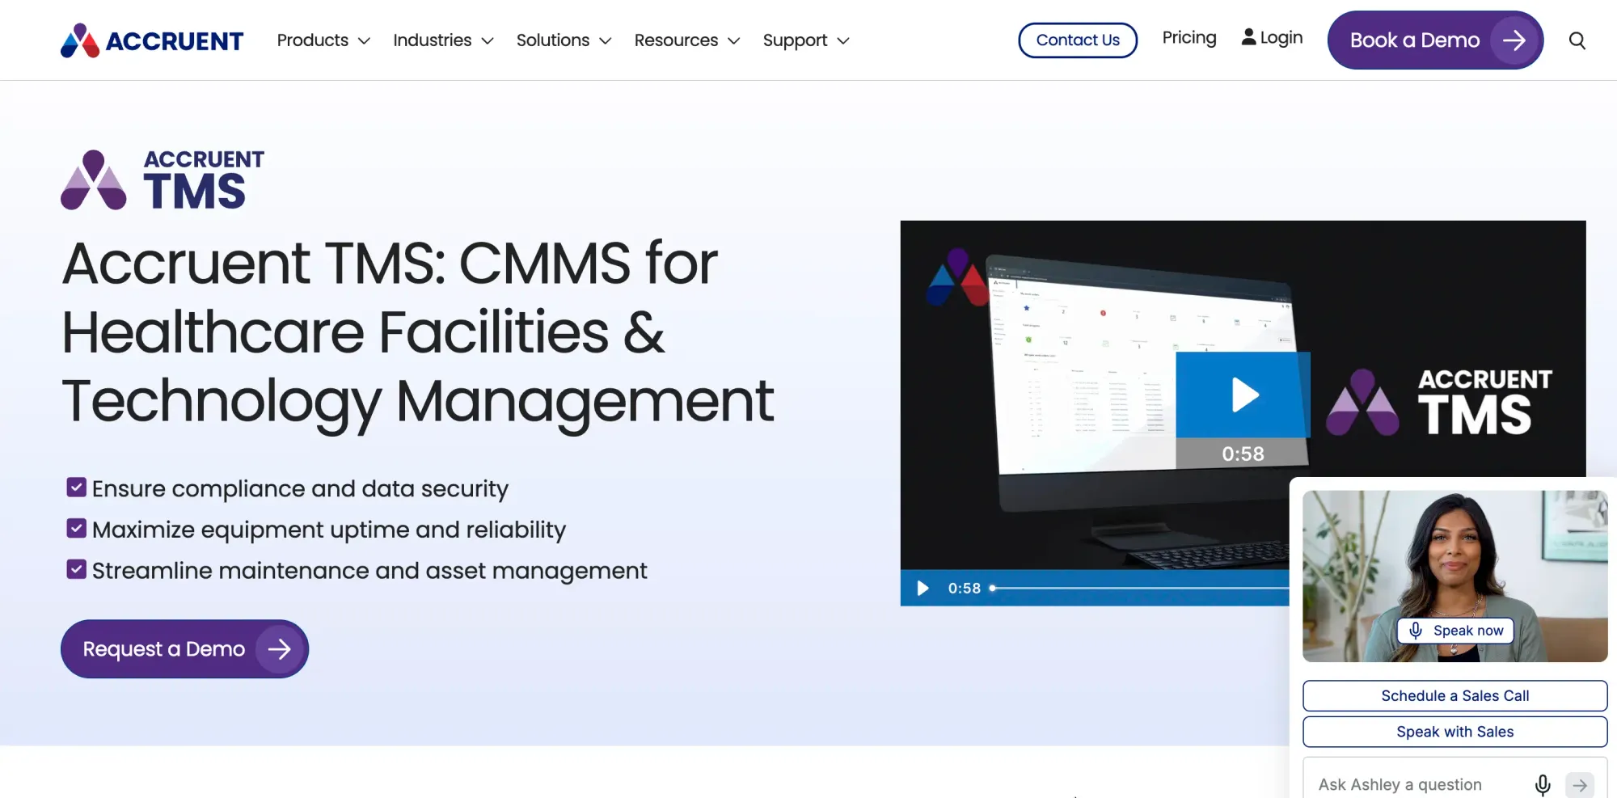This screenshot has width=1617, height=798.
Task: Click checkmark beside Streamline maintenance
Action: 76,570
